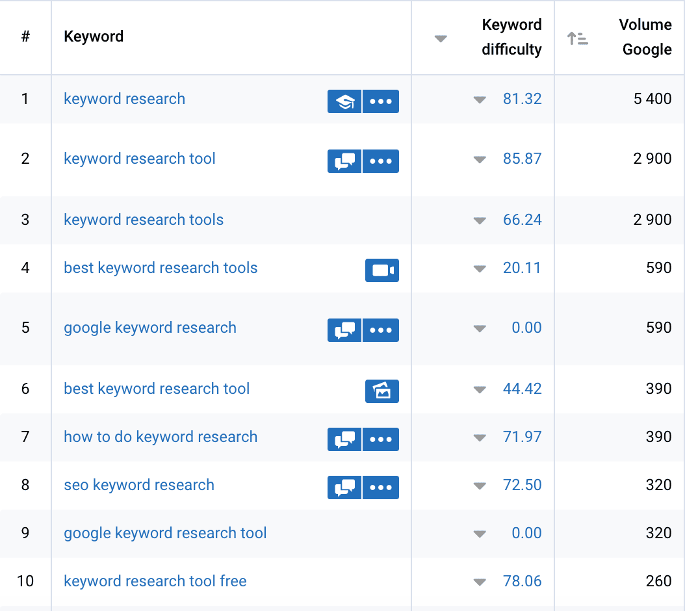The image size is (685, 611).
Task: Open the 'keyword research tool free' link
Action: tap(155, 581)
